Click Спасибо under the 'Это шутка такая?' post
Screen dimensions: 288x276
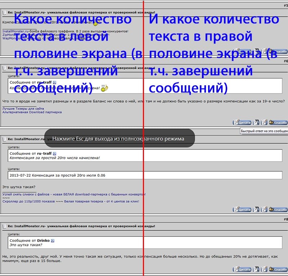[278, 209]
